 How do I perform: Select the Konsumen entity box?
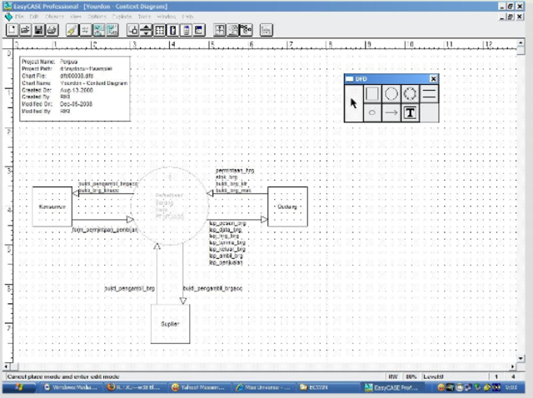(52, 206)
